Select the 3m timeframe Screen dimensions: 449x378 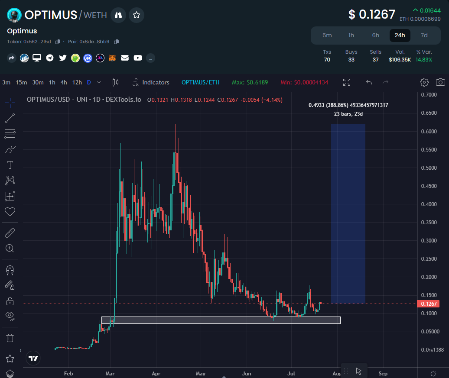click(x=7, y=82)
